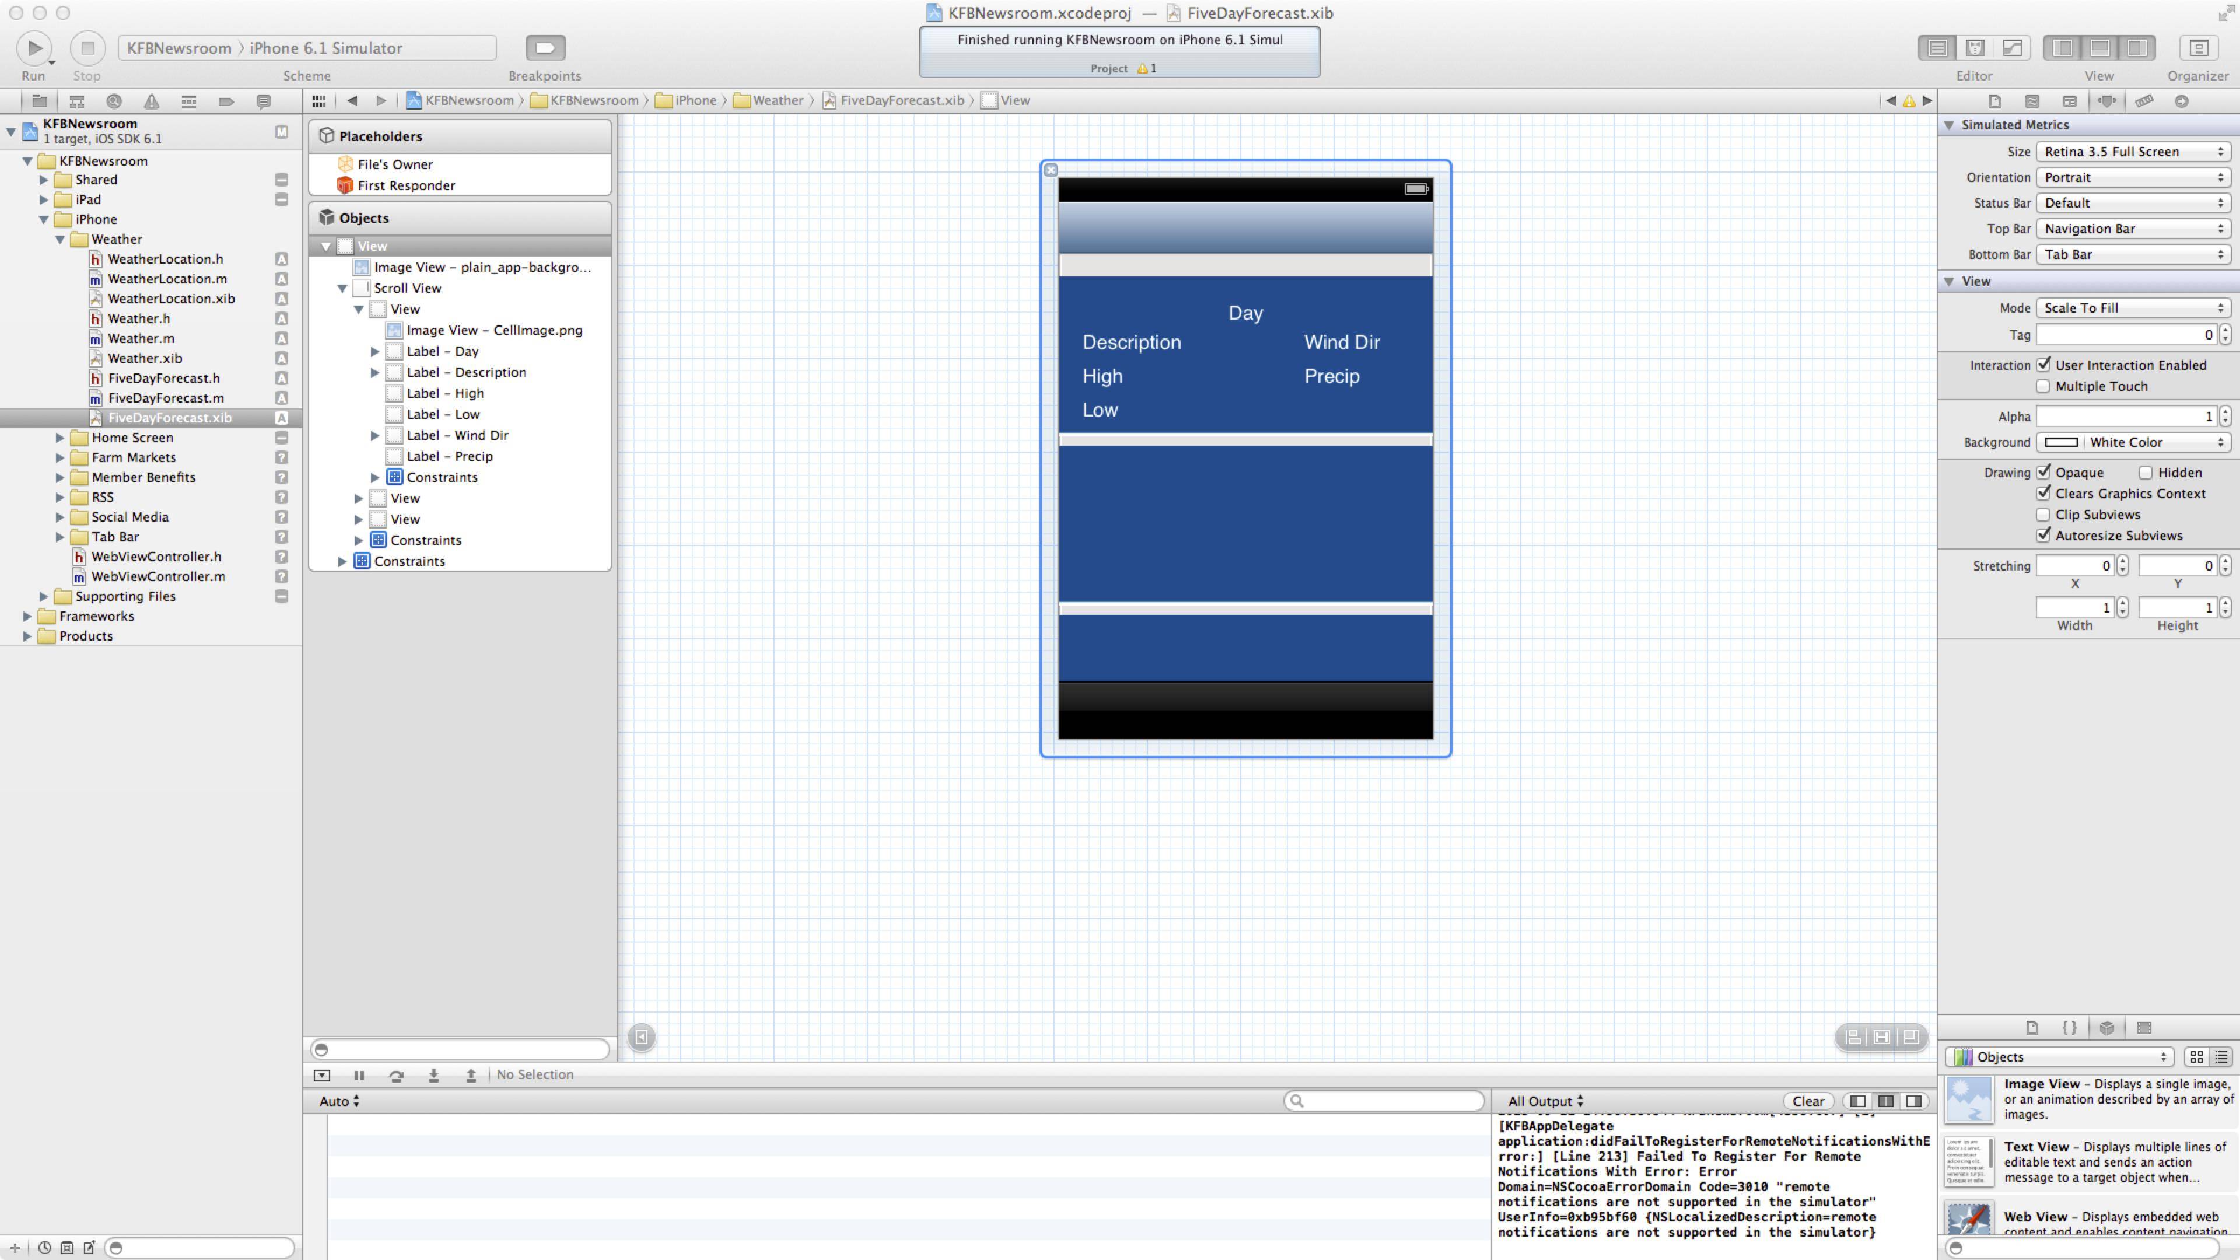Image resolution: width=2240 pixels, height=1260 pixels.
Task: Open the Top Bar dropdown
Action: 2132,229
